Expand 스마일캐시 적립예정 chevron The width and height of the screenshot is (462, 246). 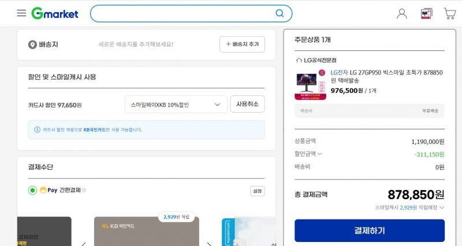[442, 207]
